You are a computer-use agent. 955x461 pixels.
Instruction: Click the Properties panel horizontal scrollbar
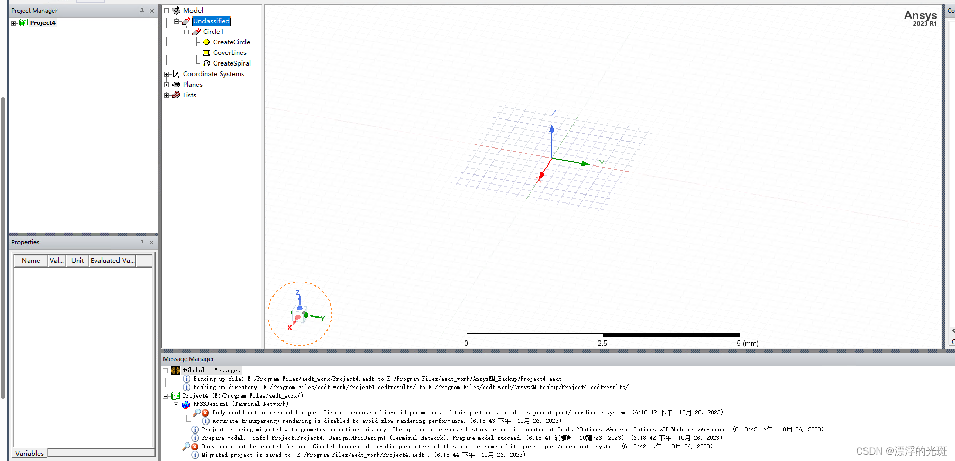tap(101, 453)
